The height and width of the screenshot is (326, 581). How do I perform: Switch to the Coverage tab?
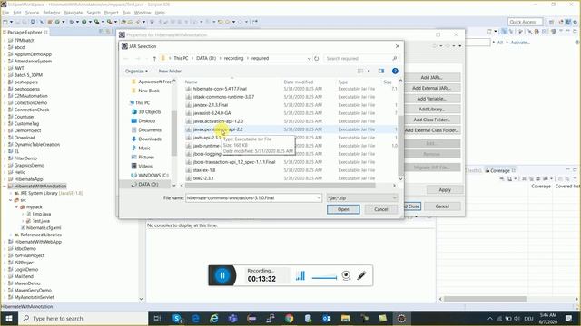[500, 171]
